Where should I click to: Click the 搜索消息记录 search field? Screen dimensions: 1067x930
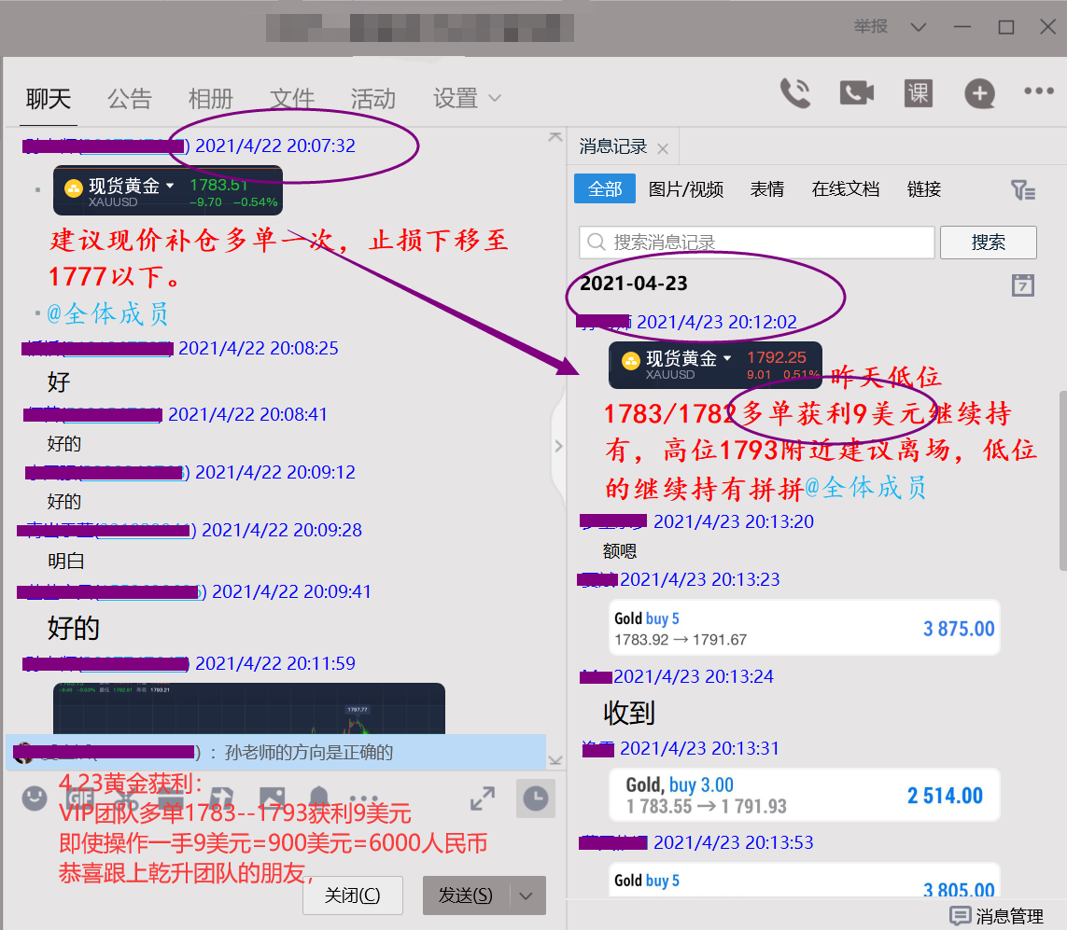pyautogui.click(x=756, y=243)
